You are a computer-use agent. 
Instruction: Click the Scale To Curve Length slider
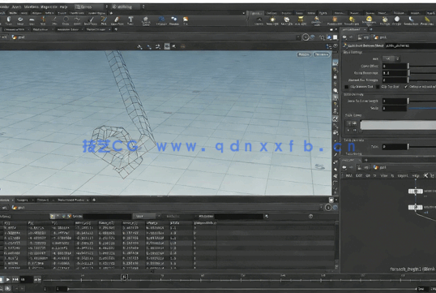tap(422, 101)
